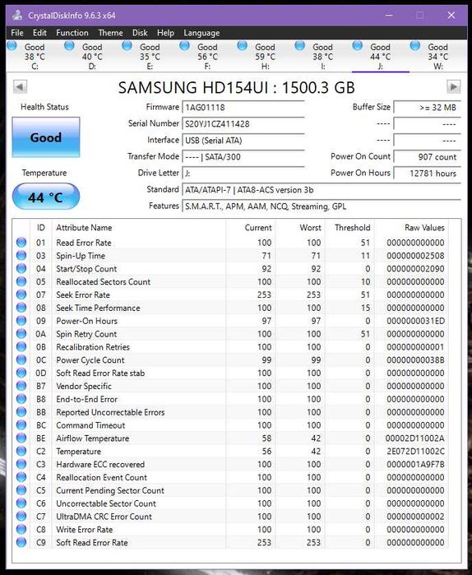Click status orb for Vendor Specific row
The height and width of the screenshot is (575, 472).
pos(21,386)
